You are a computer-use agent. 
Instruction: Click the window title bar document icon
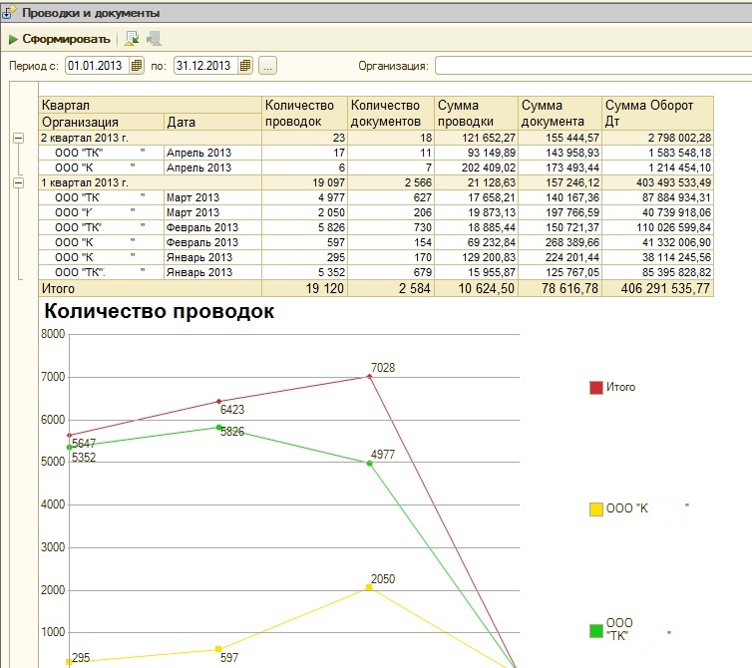[9, 13]
